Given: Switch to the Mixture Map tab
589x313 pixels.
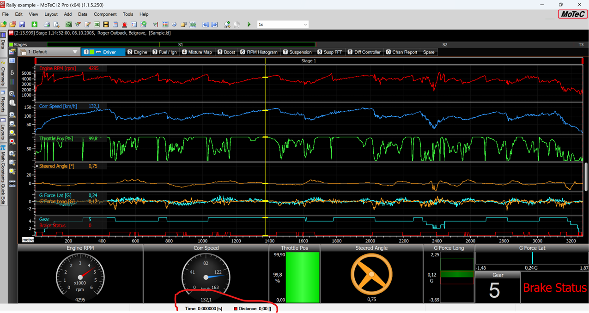Looking at the screenshot, I should click(197, 52).
